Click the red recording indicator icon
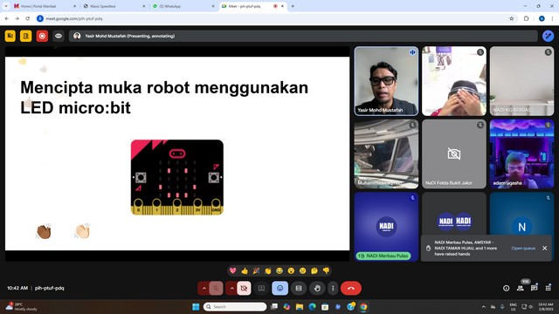The image size is (559, 314). [42, 36]
